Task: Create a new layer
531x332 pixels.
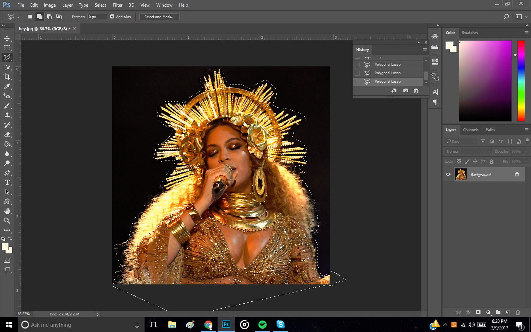Action: coord(508,312)
